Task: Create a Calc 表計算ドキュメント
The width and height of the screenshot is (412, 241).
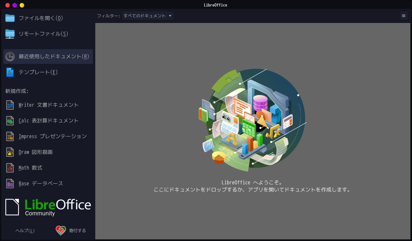Action: tap(48, 120)
